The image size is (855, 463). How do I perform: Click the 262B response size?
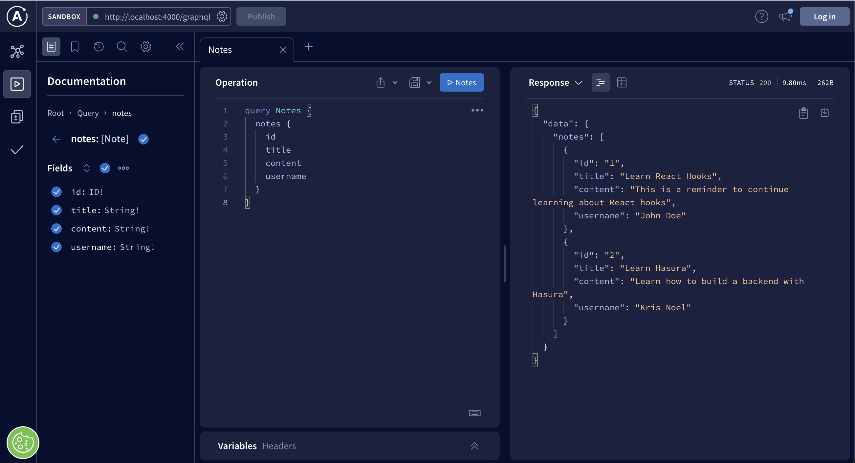coord(825,83)
